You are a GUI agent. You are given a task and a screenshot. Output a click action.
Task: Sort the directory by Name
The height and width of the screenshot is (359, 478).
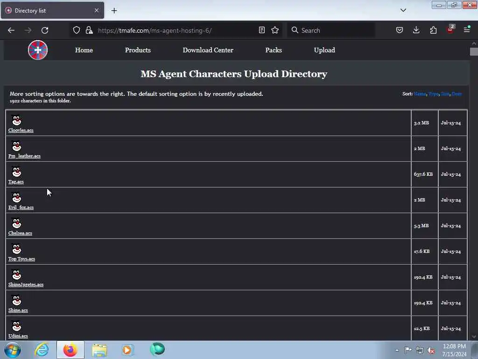pos(420,93)
